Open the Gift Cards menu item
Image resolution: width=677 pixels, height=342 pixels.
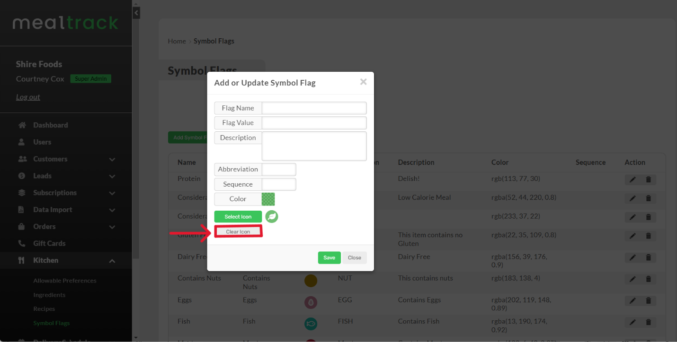tap(49, 243)
